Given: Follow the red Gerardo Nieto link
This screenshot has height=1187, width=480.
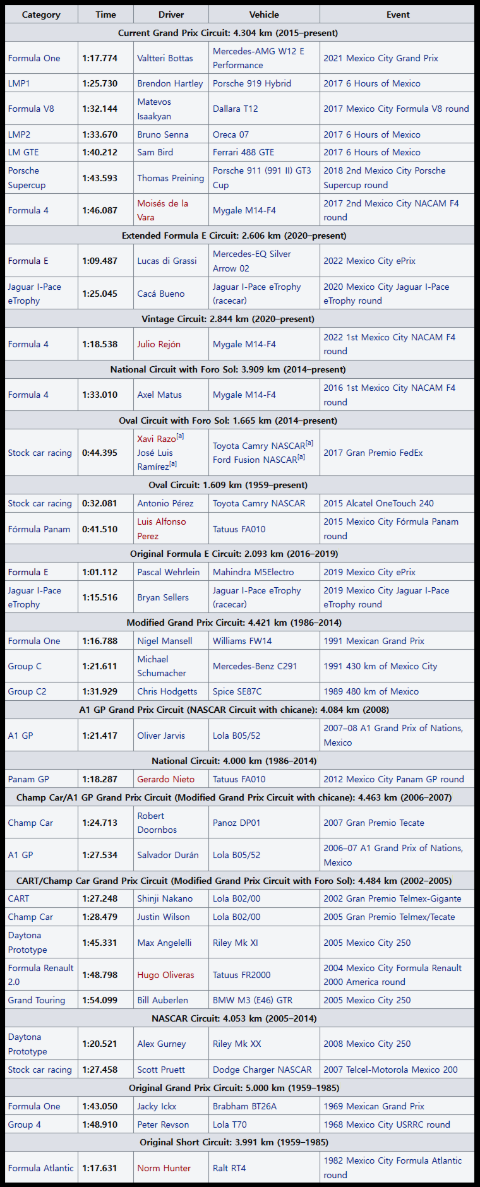Looking at the screenshot, I should click(166, 779).
